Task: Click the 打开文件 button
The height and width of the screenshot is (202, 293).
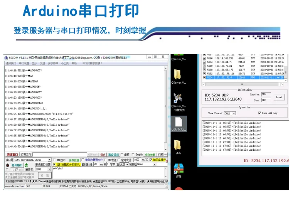Action: point(26,155)
